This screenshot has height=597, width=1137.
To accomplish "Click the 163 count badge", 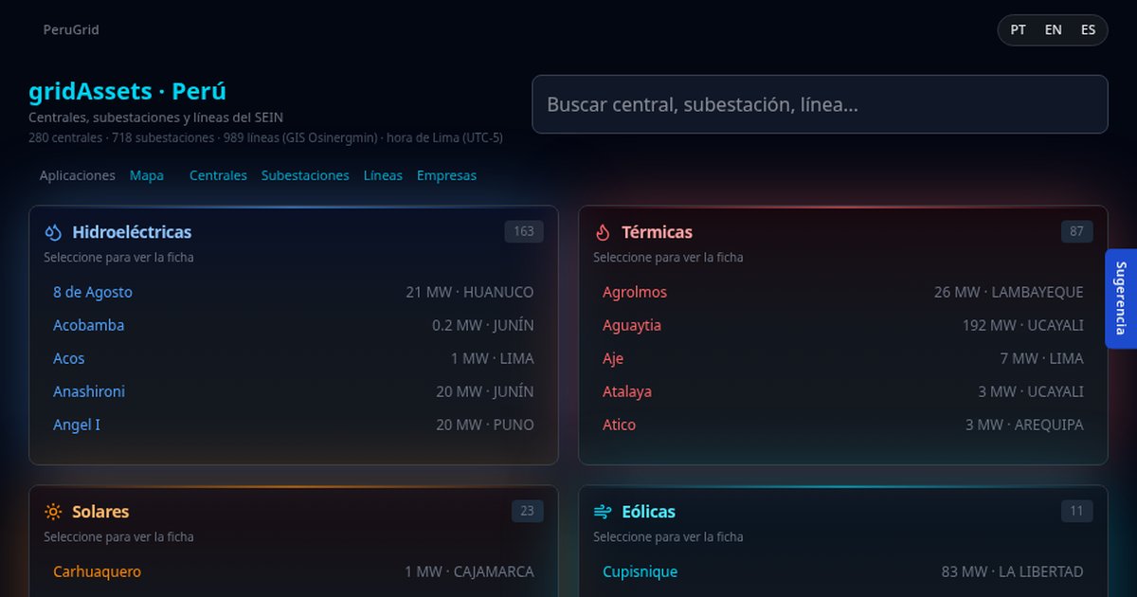I will tap(524, 231).
